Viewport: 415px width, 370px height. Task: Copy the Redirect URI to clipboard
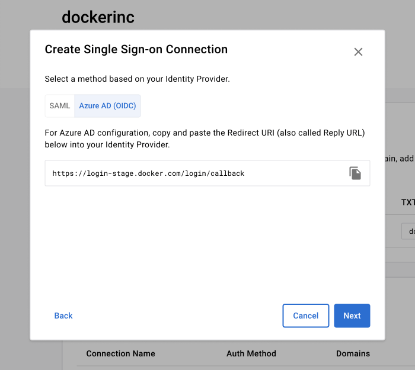355,173
